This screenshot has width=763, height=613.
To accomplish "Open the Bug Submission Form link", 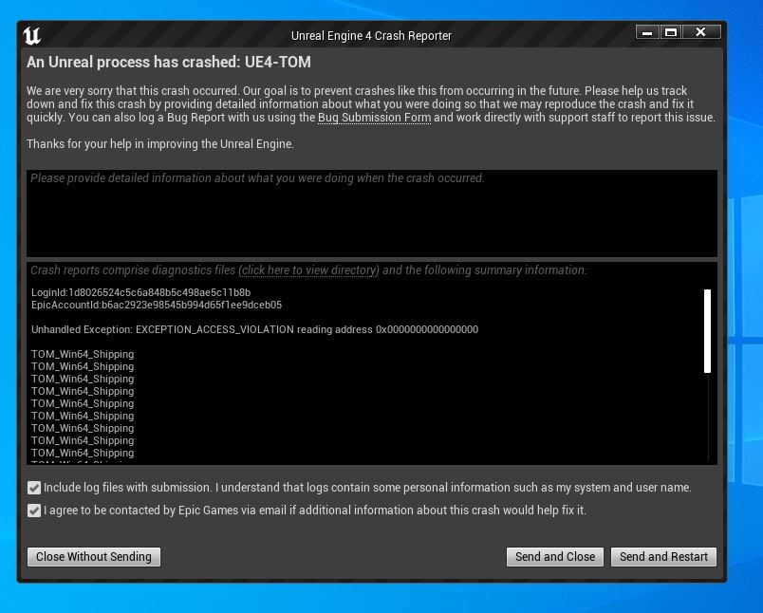I will tap(374, 117).
